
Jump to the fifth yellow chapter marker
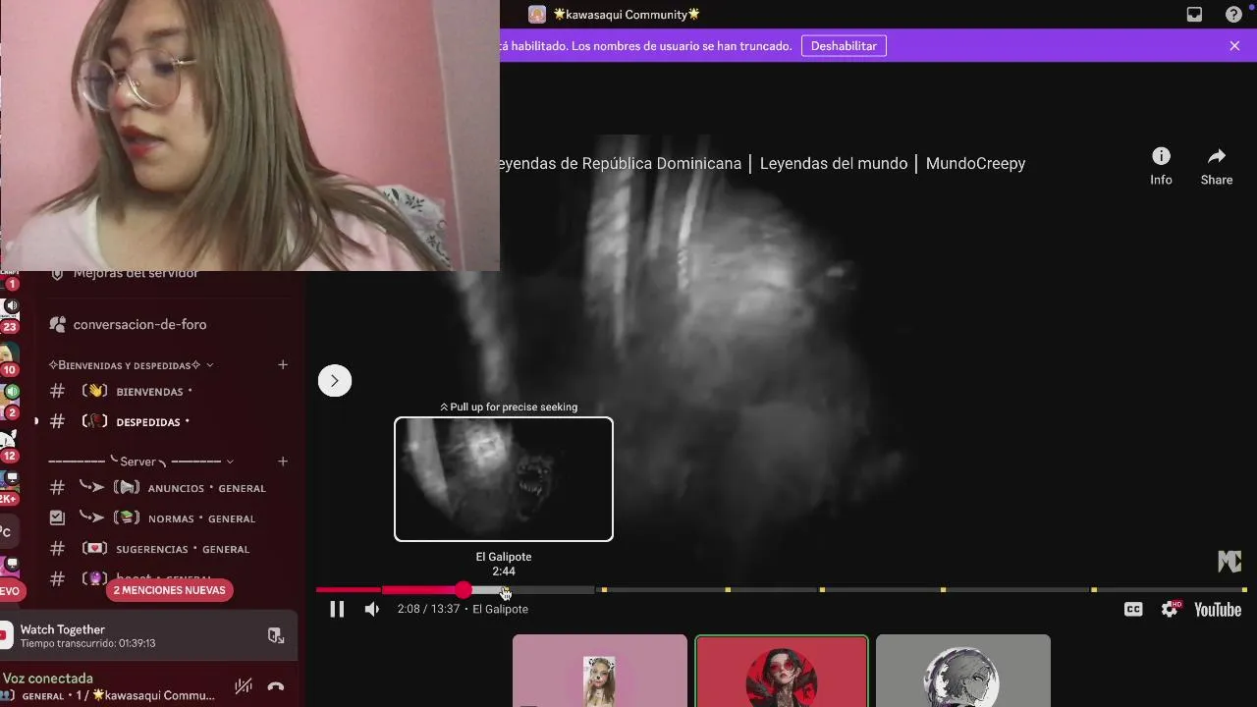(x=1094, y=590)
